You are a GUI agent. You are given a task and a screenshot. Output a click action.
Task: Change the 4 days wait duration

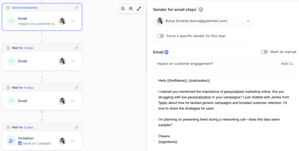tap(29, 88)
